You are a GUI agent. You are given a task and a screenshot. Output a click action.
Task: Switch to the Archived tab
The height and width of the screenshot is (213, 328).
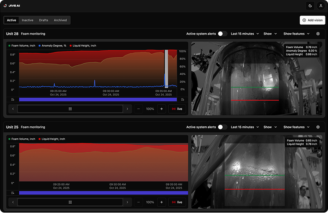tap(60, 20)
